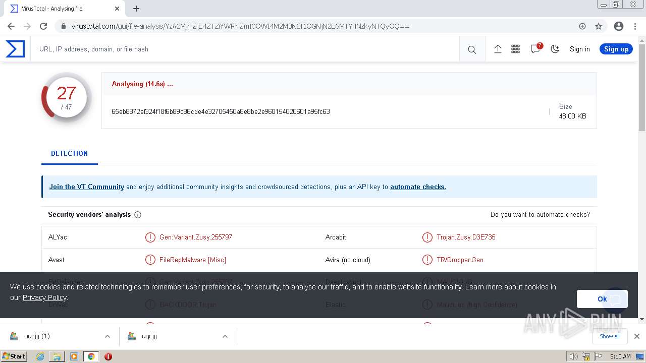Image resolution: width=646 pixels, height=363 pixels.
Task: Open the downloaded file uqcjjj (1)
Action: click(37, 336)
